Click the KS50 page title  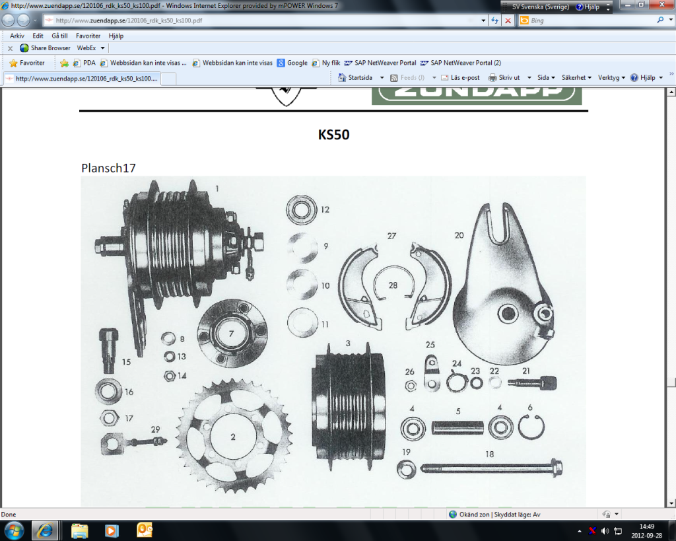tap(333, 135)
